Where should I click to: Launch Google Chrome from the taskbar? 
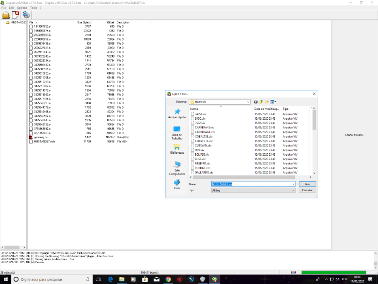pyautogui.click(x=168, y=279)
